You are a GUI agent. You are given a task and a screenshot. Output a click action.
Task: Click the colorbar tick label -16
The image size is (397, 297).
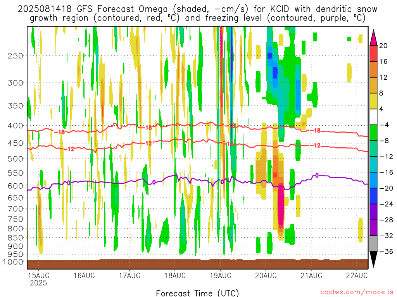pos(386,172)
